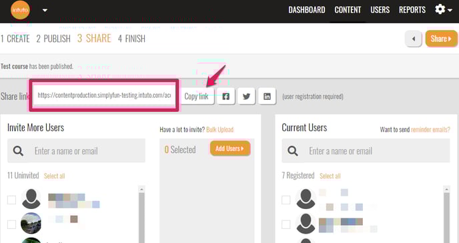This screenshot has width=459, height=243.
Task: Open the settings gear menu
Action: pos(444,9)
